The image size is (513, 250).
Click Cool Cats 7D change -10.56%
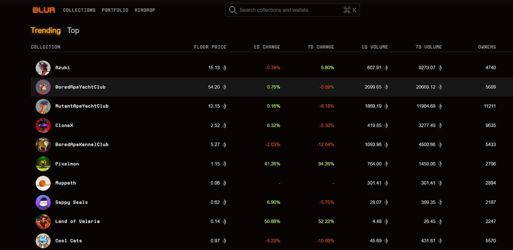tap(325, 240)
